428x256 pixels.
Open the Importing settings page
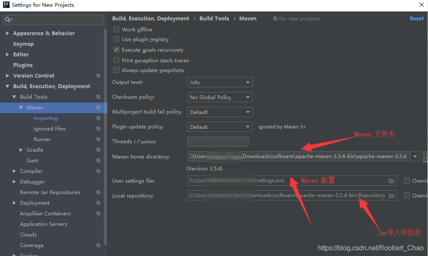[46, 118]
